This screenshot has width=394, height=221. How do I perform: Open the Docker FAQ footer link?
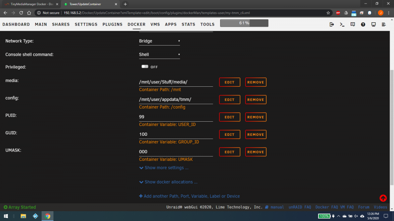tap(327, 207)
